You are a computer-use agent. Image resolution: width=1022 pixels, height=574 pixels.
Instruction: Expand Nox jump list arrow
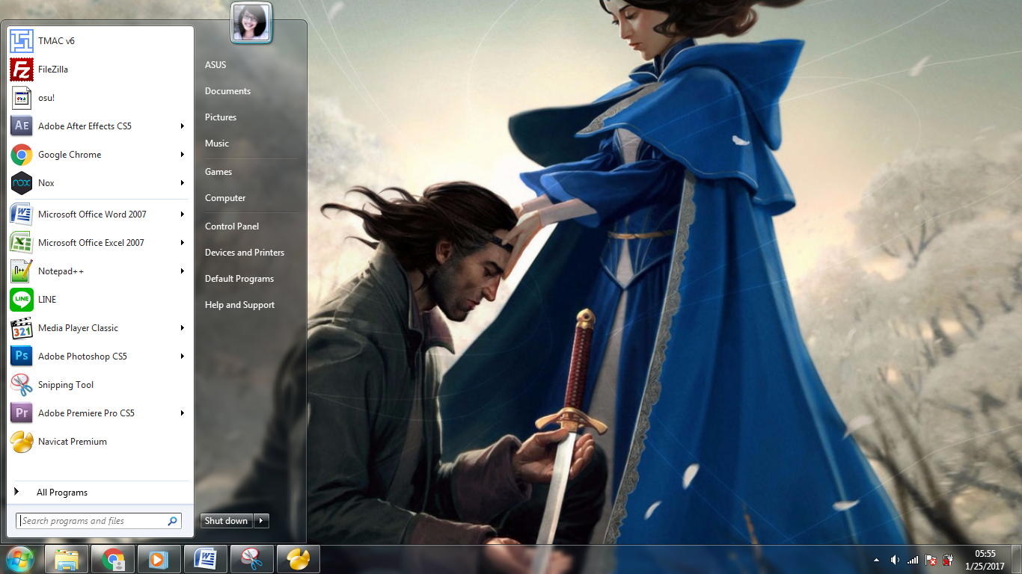pos(182,183)
